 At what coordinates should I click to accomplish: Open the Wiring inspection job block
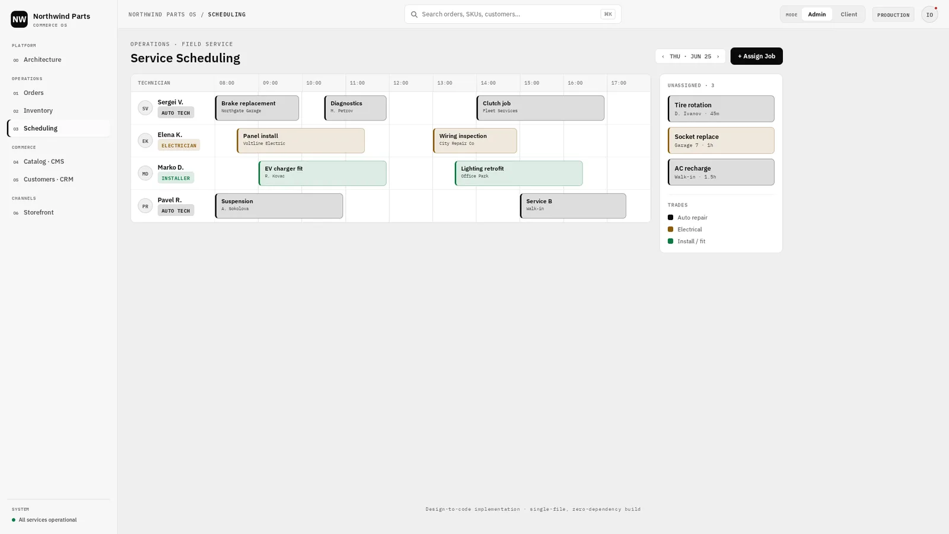(x=475, y=141)
